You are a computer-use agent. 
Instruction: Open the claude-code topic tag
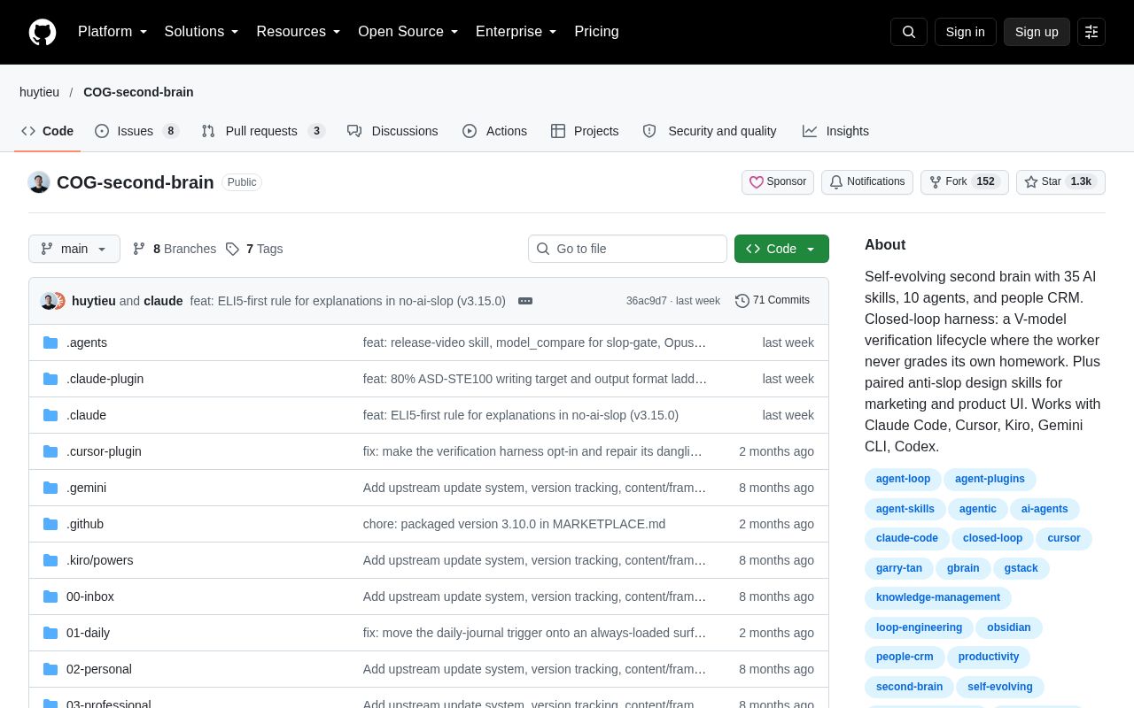[907, 538]
